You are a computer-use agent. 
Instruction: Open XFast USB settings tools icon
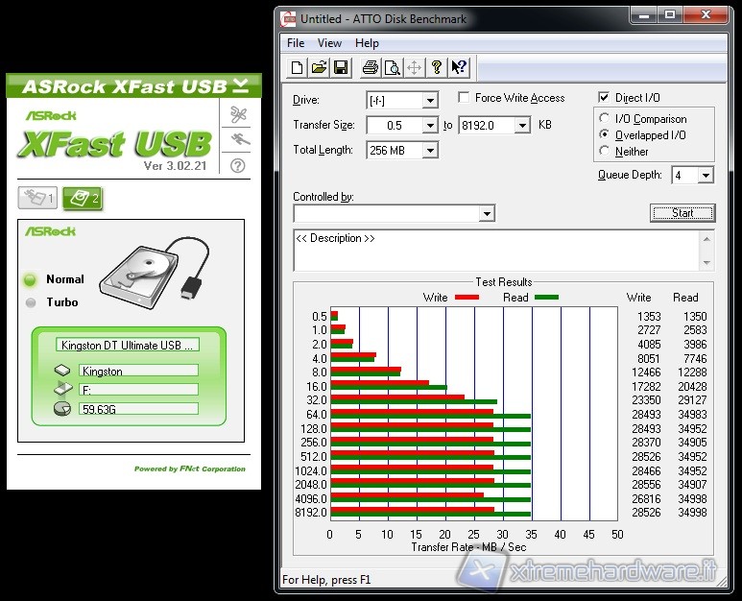coord(238,115)
